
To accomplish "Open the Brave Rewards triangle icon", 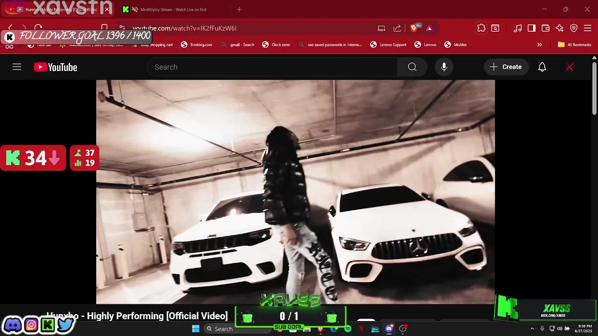I will [x=429, y=28].
